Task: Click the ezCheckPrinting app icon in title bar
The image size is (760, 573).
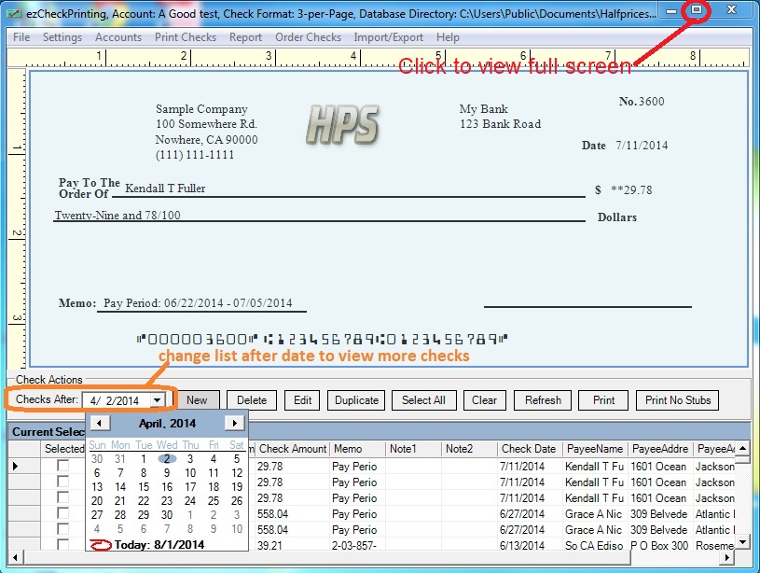Action: [x=14, y=13]
